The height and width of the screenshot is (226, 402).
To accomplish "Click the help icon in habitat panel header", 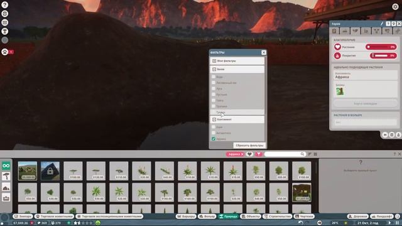I will pyautogui.click(x=388, y=24).
